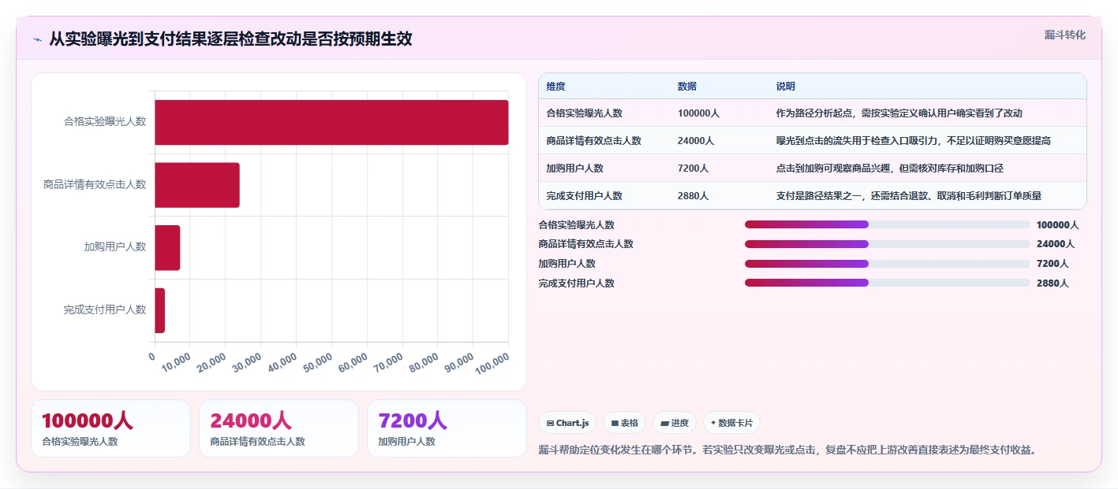Click the progress bar for 完成支付用户人数
The image size is (1118, 489).
coord(887,283)
